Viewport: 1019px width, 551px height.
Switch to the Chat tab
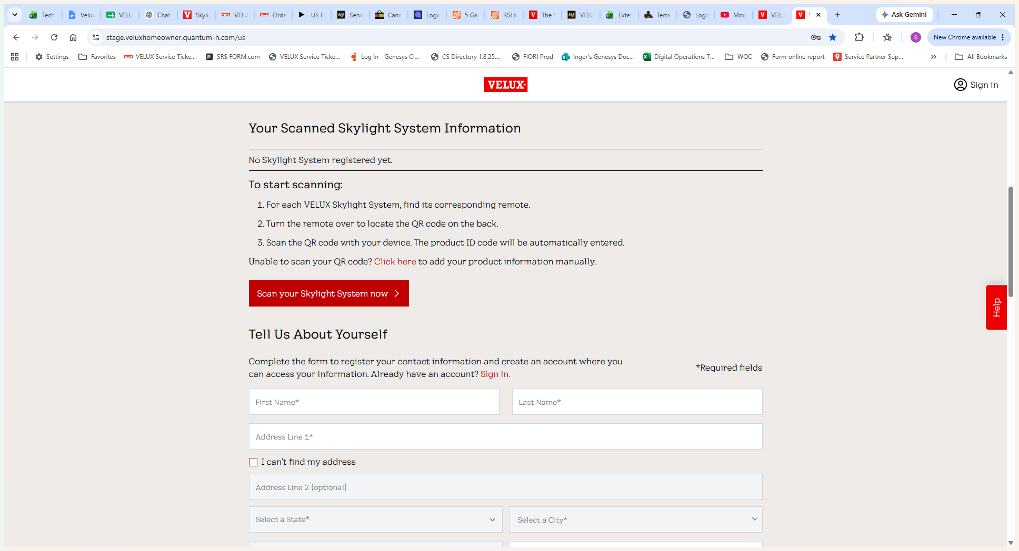point(158,15)
